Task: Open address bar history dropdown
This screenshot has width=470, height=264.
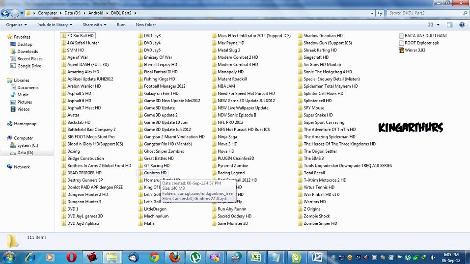Action: 372,13
